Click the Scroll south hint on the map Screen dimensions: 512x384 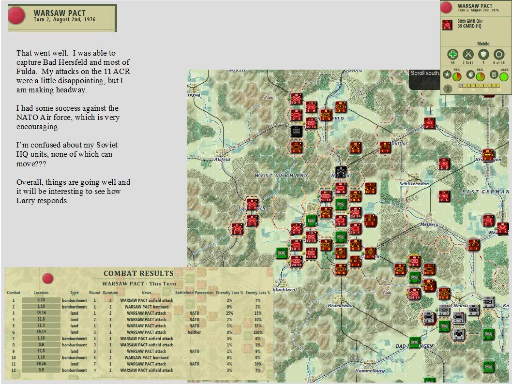(x=424, y=73)
